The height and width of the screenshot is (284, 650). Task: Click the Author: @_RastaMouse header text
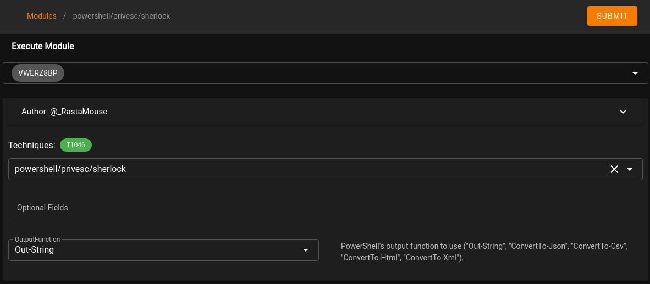pyautogui.click(x=64, y=112)
